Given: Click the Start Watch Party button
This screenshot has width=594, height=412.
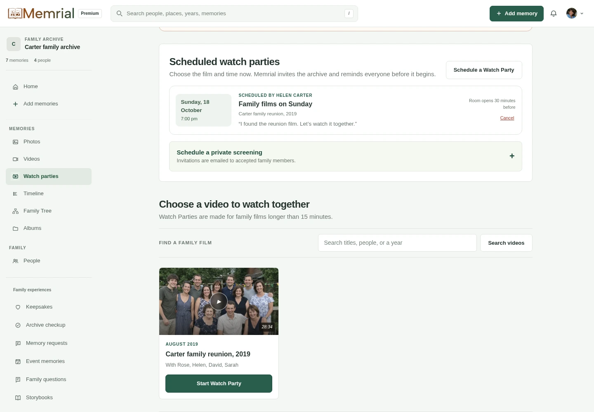Looking at the screenshot, I should 219,384.
